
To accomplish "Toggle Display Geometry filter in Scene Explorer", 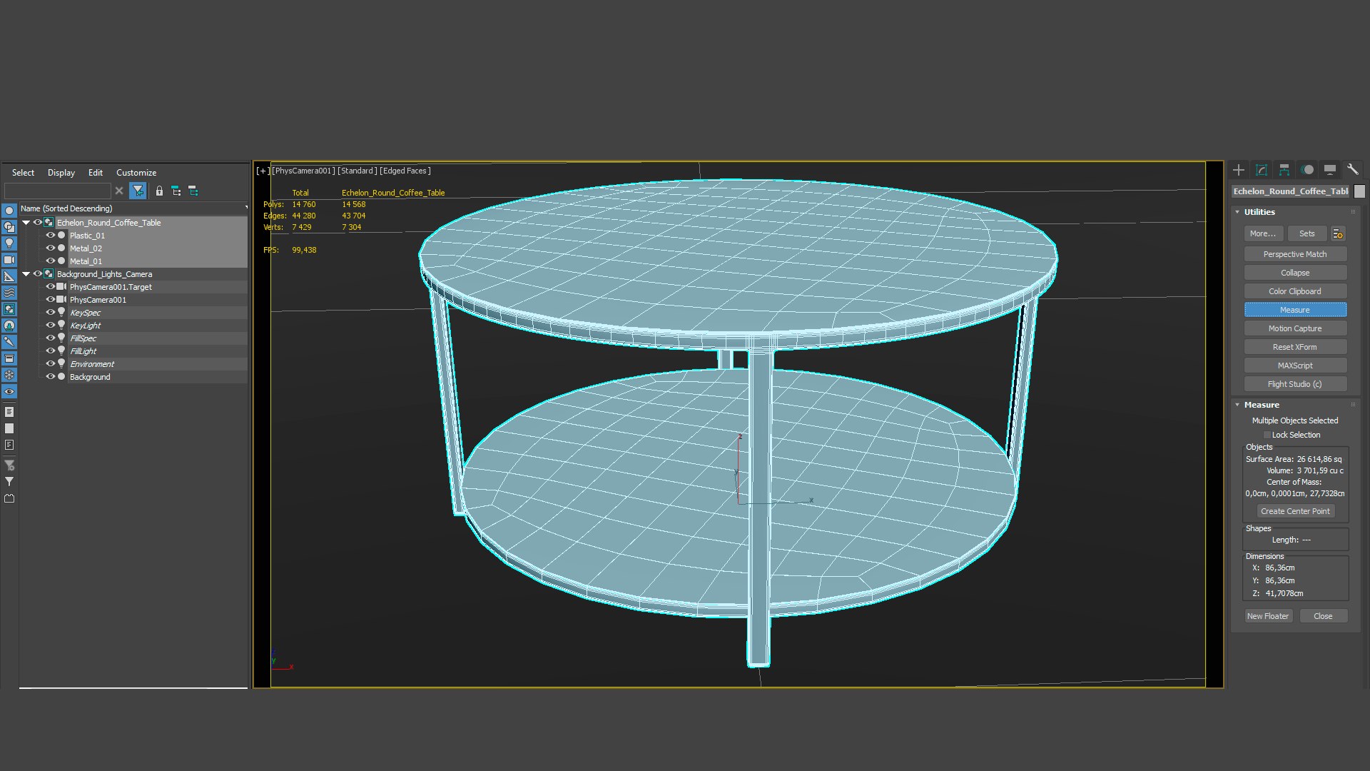I will coord(9,211).
